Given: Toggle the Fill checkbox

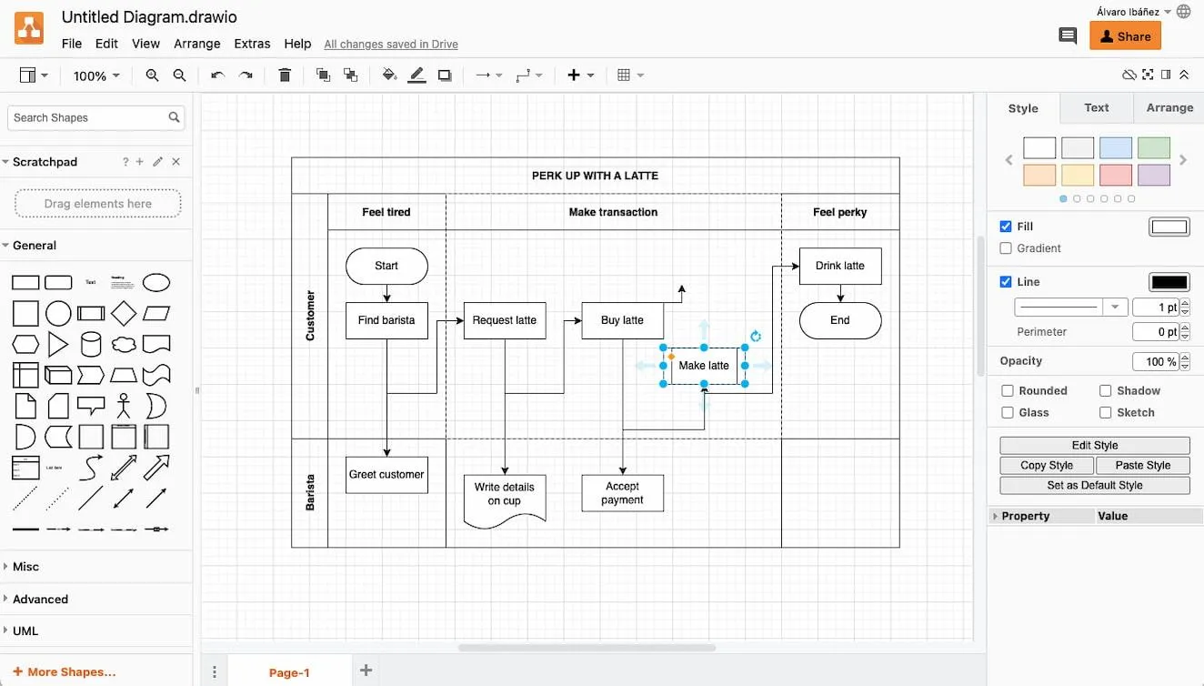Looking at the screenshot, I should (x=1006, y=227).
